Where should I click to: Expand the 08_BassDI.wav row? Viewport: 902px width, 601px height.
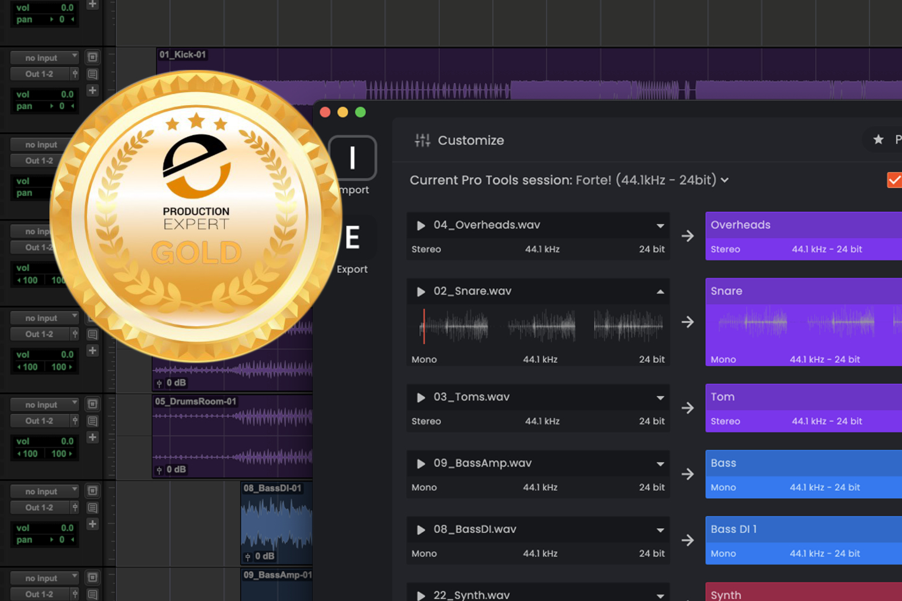660,531
